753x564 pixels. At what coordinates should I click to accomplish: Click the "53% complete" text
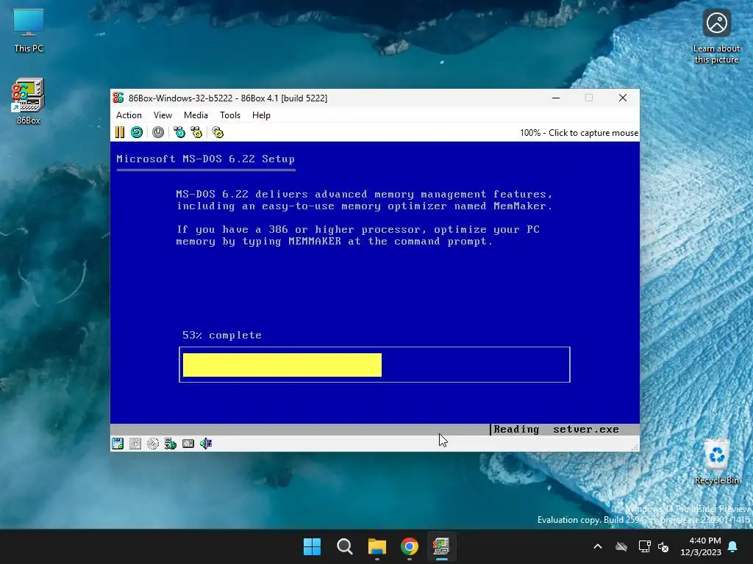(222, 335)
